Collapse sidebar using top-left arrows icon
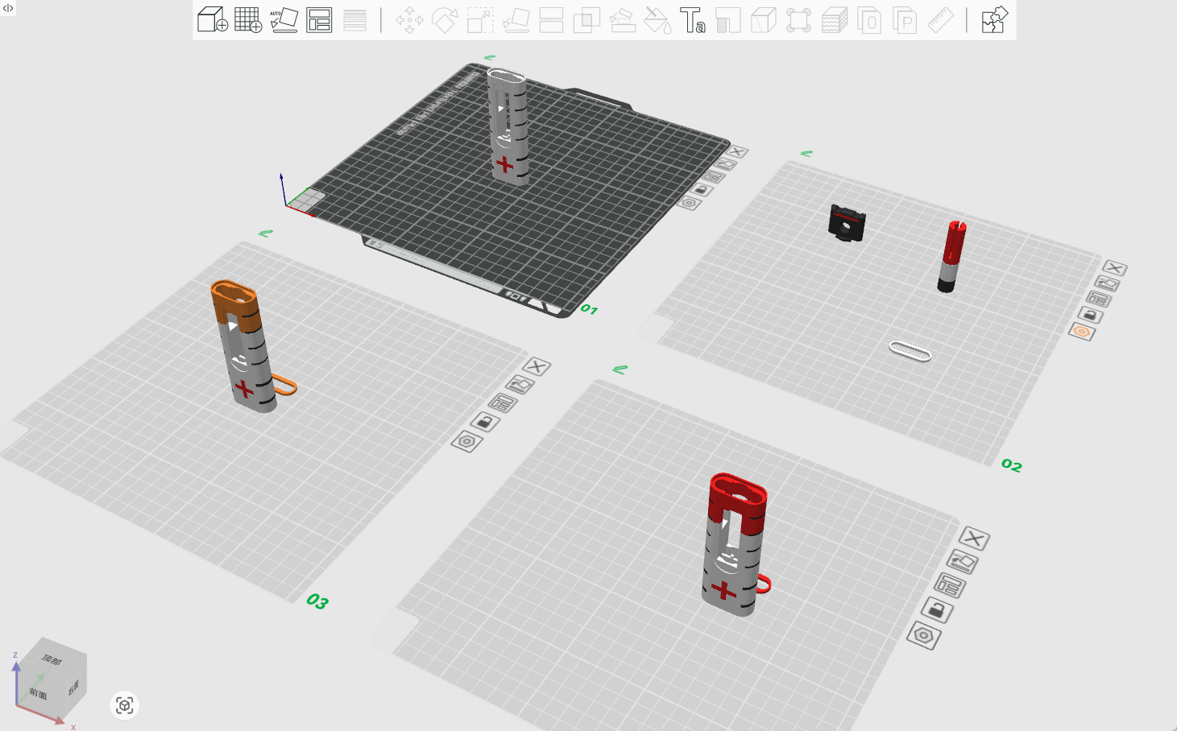 pyautogui.click(x=8, y=8)
